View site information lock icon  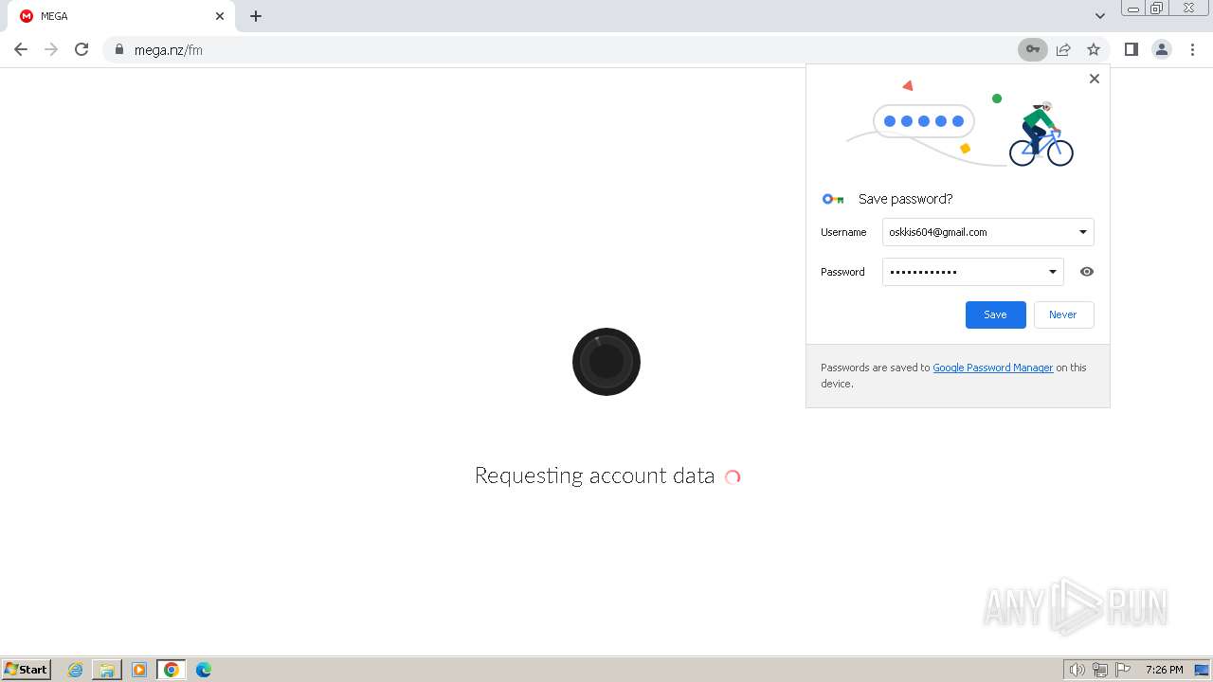pos(118,49)
